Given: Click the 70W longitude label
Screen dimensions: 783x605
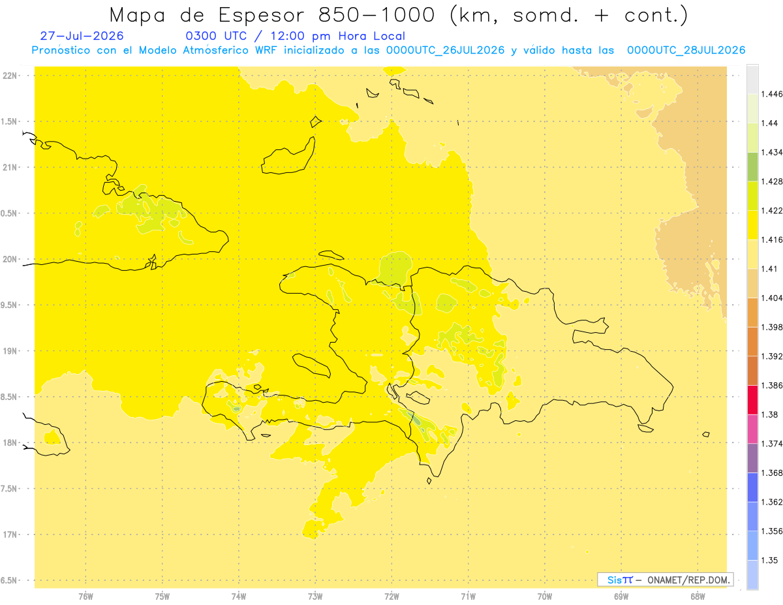Looking at the screenshot, I should 545,597.
